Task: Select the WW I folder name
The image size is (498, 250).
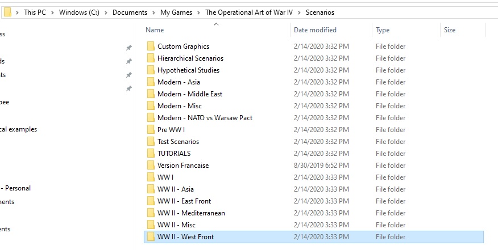Action: pos(165,177)
